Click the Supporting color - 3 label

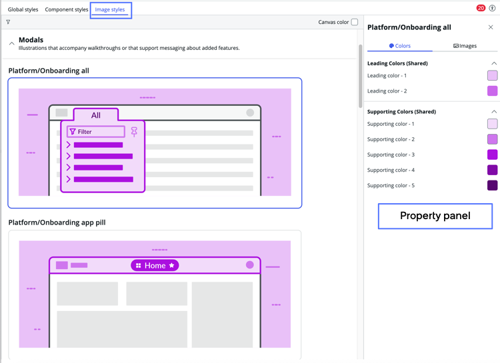391,155
